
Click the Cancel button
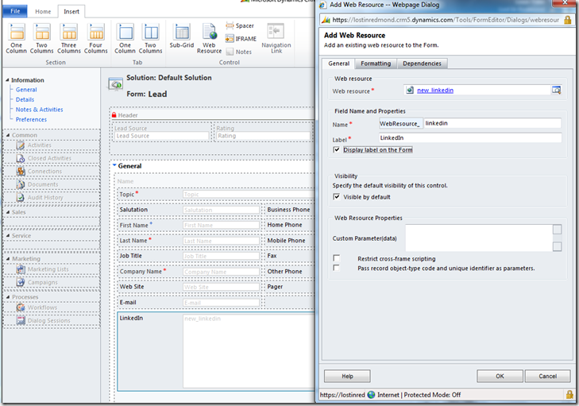tap(547, 376)
